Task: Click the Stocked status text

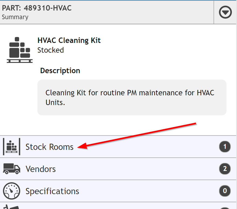Action: pos(51,50)
